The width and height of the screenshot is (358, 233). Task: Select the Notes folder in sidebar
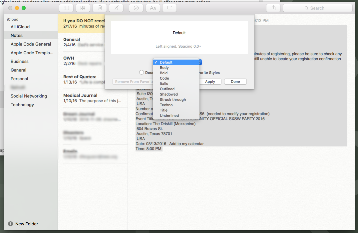point(31,35)
